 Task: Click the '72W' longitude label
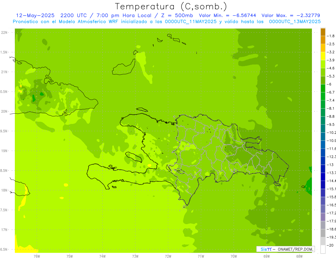click(x=168, y=256)
